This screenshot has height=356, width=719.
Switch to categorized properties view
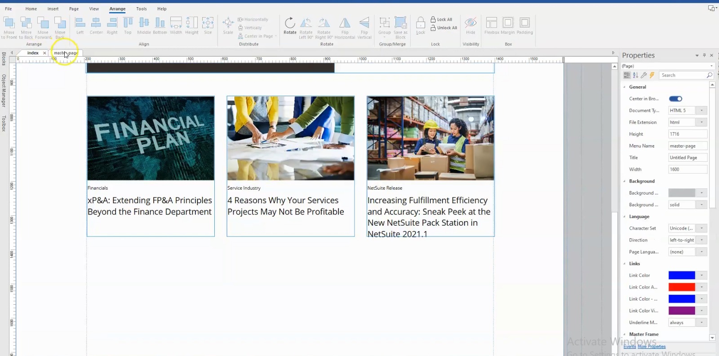(x=627, y=75)
